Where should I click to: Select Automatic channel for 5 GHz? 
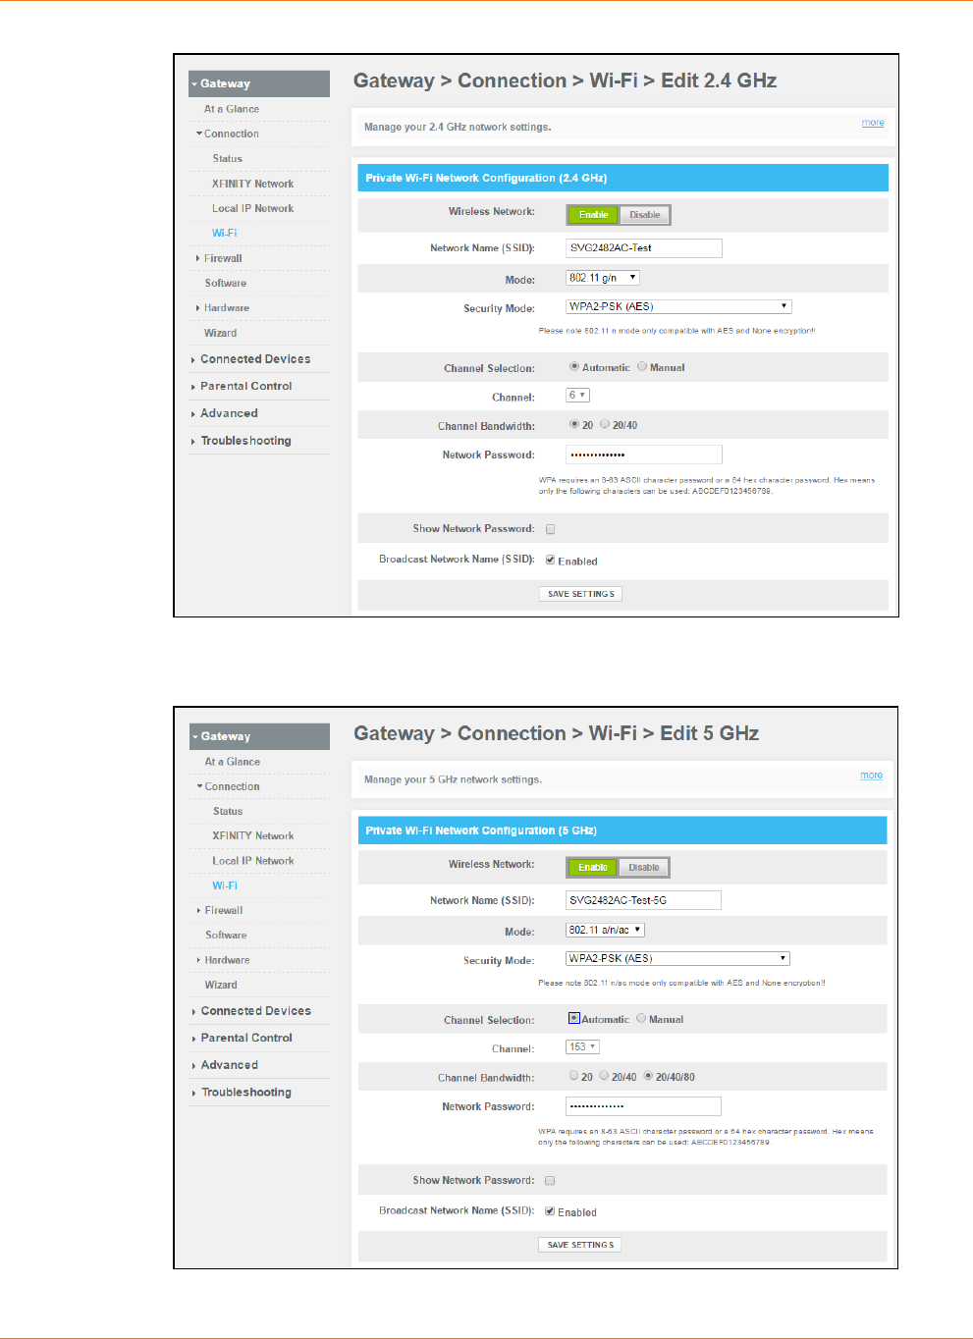click(x=574, y=1018)
